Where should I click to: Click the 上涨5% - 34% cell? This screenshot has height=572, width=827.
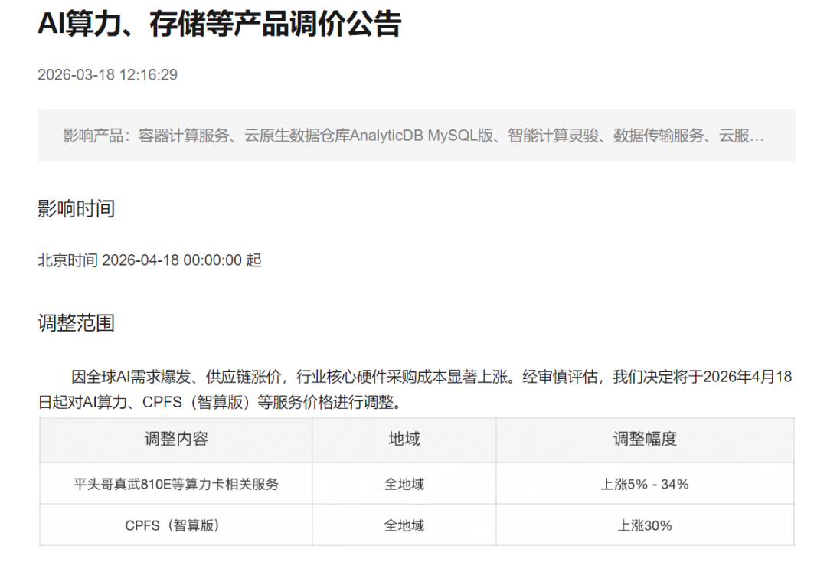645,484
